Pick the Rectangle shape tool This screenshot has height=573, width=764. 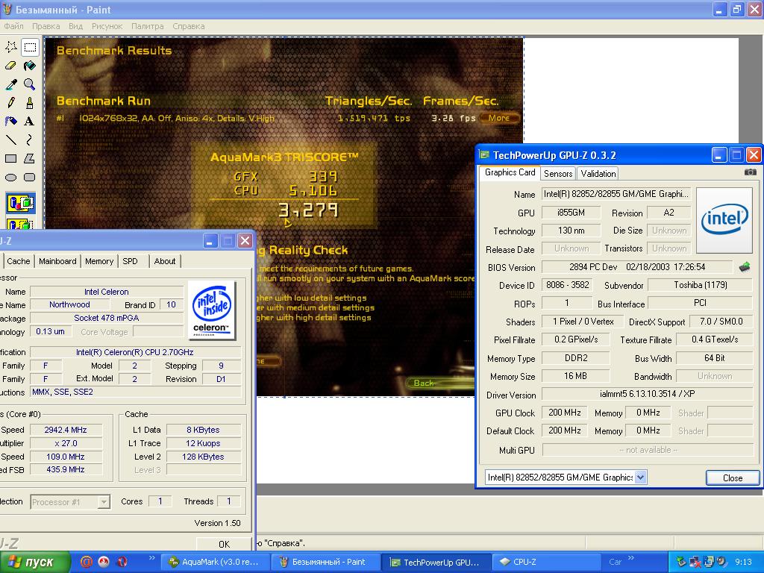pos(11,158)
